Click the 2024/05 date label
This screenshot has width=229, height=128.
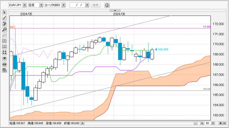[26, 14]
